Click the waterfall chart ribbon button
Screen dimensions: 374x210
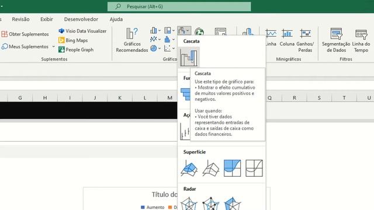pyautogui.click(x=184, y=30)
